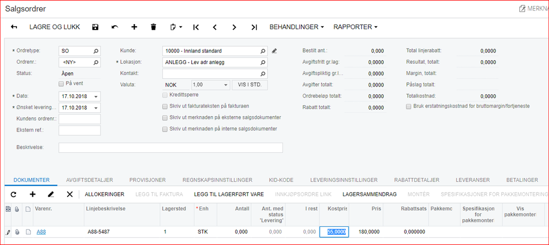Switch to the AVGIFTSDETALJER tab
This screenshot has height=245, width=549.
coord(90,180)
